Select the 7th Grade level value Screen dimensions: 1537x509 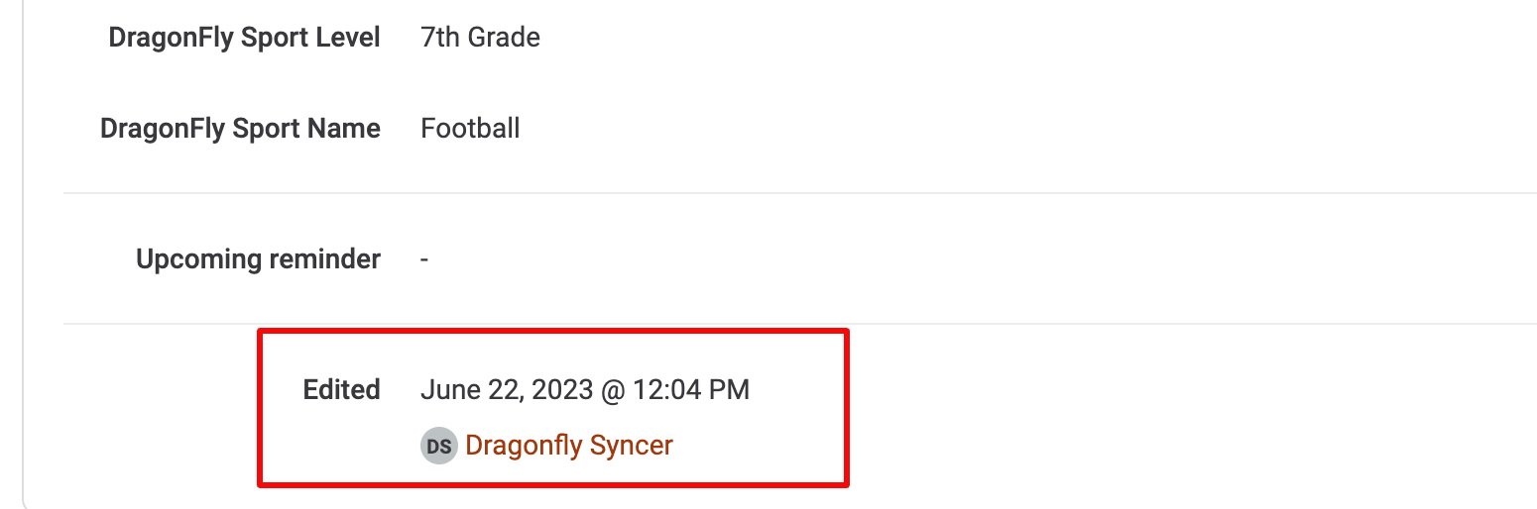coord(481,38)
